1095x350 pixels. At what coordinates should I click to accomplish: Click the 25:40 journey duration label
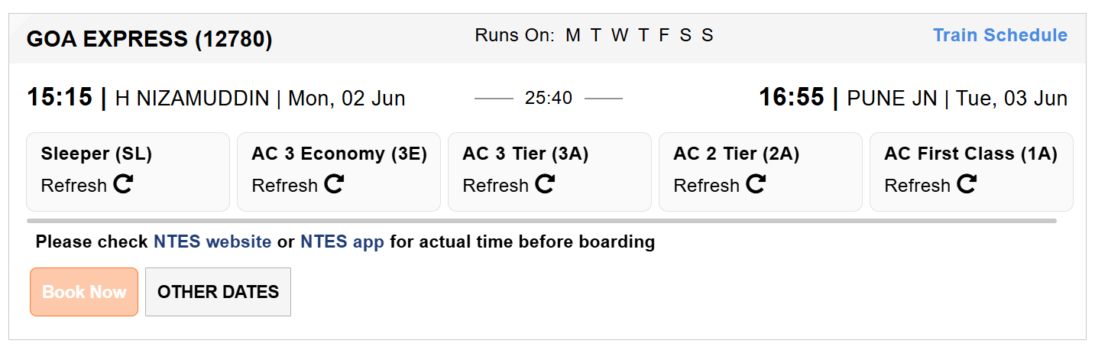click(549, 99)
